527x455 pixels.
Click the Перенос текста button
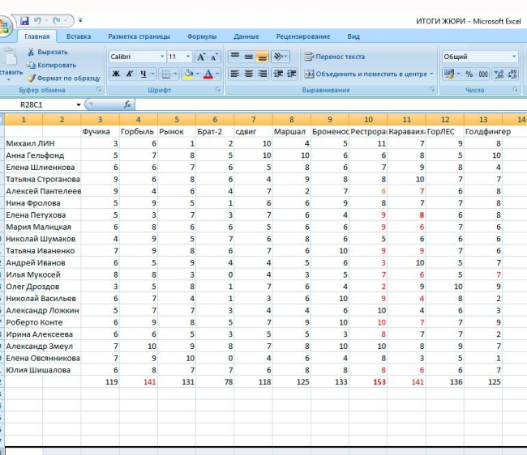tap(334, 57)
